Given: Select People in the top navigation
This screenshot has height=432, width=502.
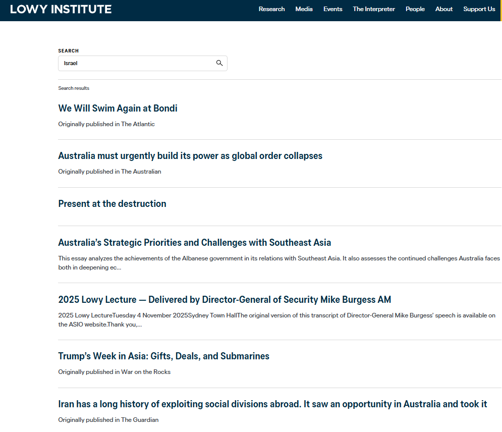Looking at the screenshot, I should click(x=415, y=9).
